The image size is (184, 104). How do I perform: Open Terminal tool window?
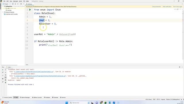pos(55,97)
